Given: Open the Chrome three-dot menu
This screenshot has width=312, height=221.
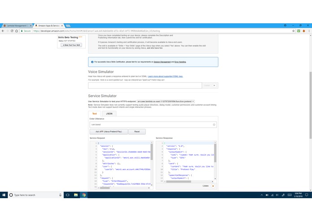Looking at the screenshot, I should 309,31.
